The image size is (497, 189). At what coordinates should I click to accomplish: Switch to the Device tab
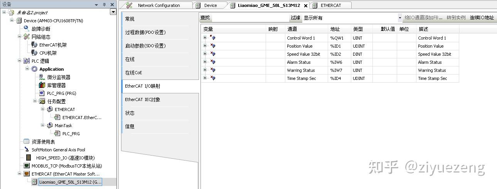pyautogui.click(x=210, y=5)
